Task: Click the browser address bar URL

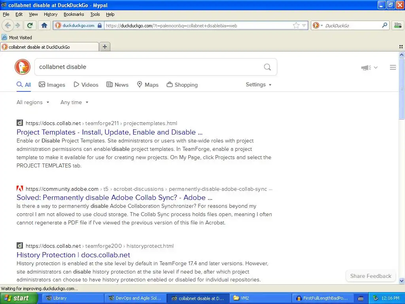Action: point(198,26)
